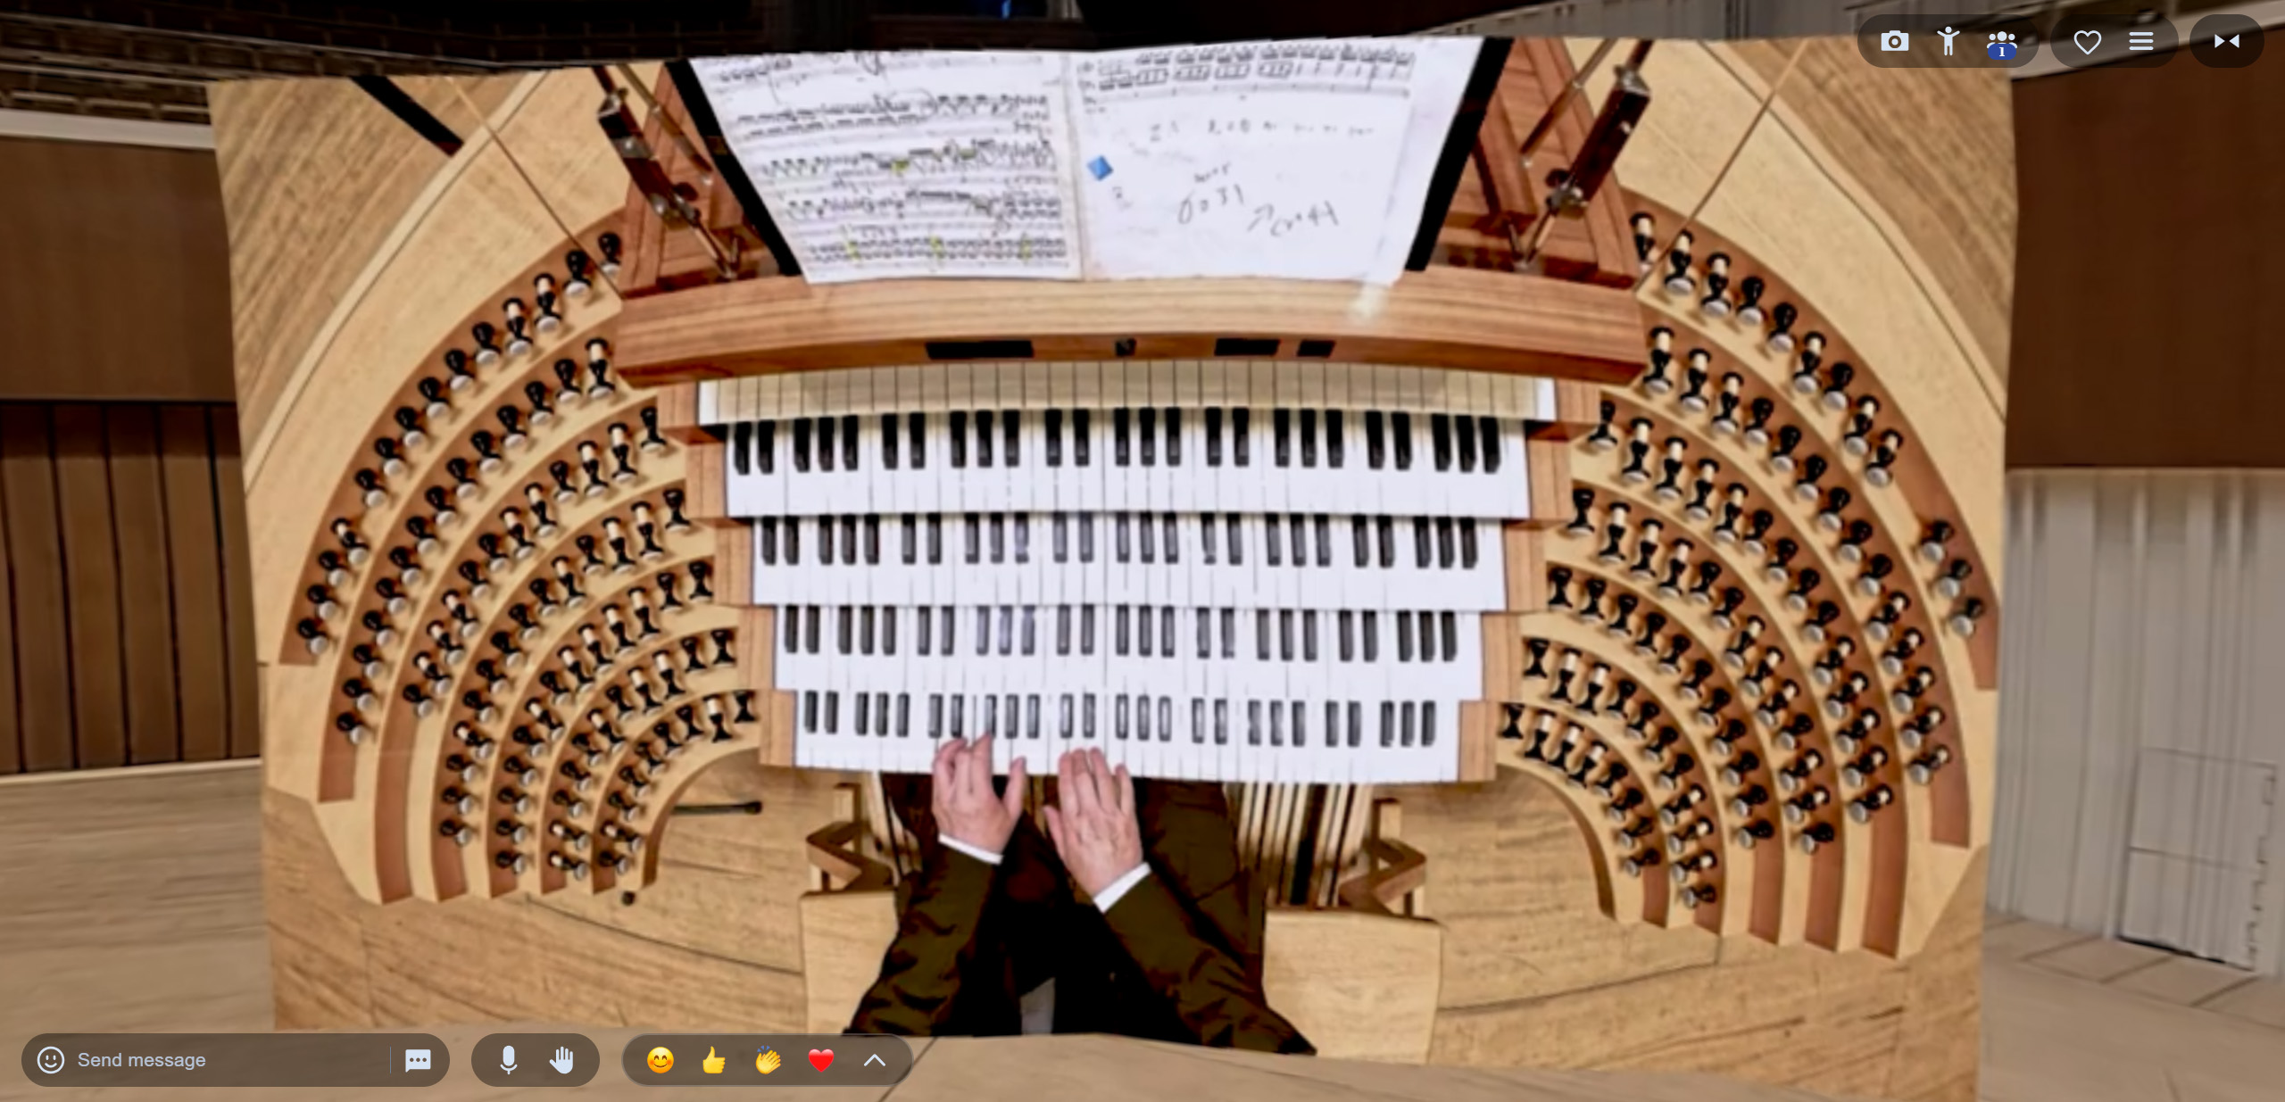Take a snapshot with the camera icon
The height and width of the screenshot is (1102, 2285).
[x=1894, y=41]
